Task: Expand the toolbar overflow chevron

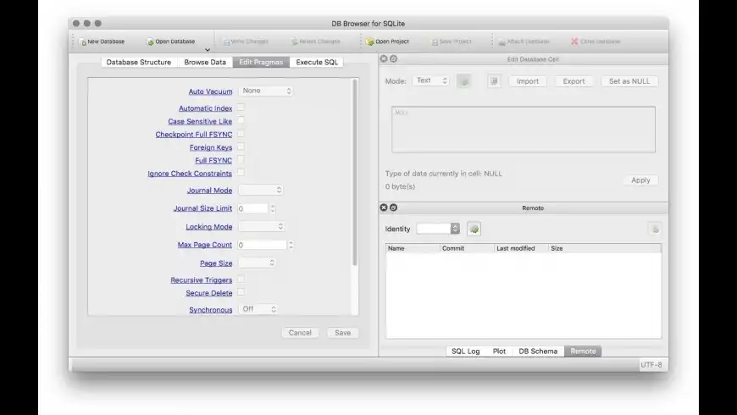Action: click(x=208, y=50)
